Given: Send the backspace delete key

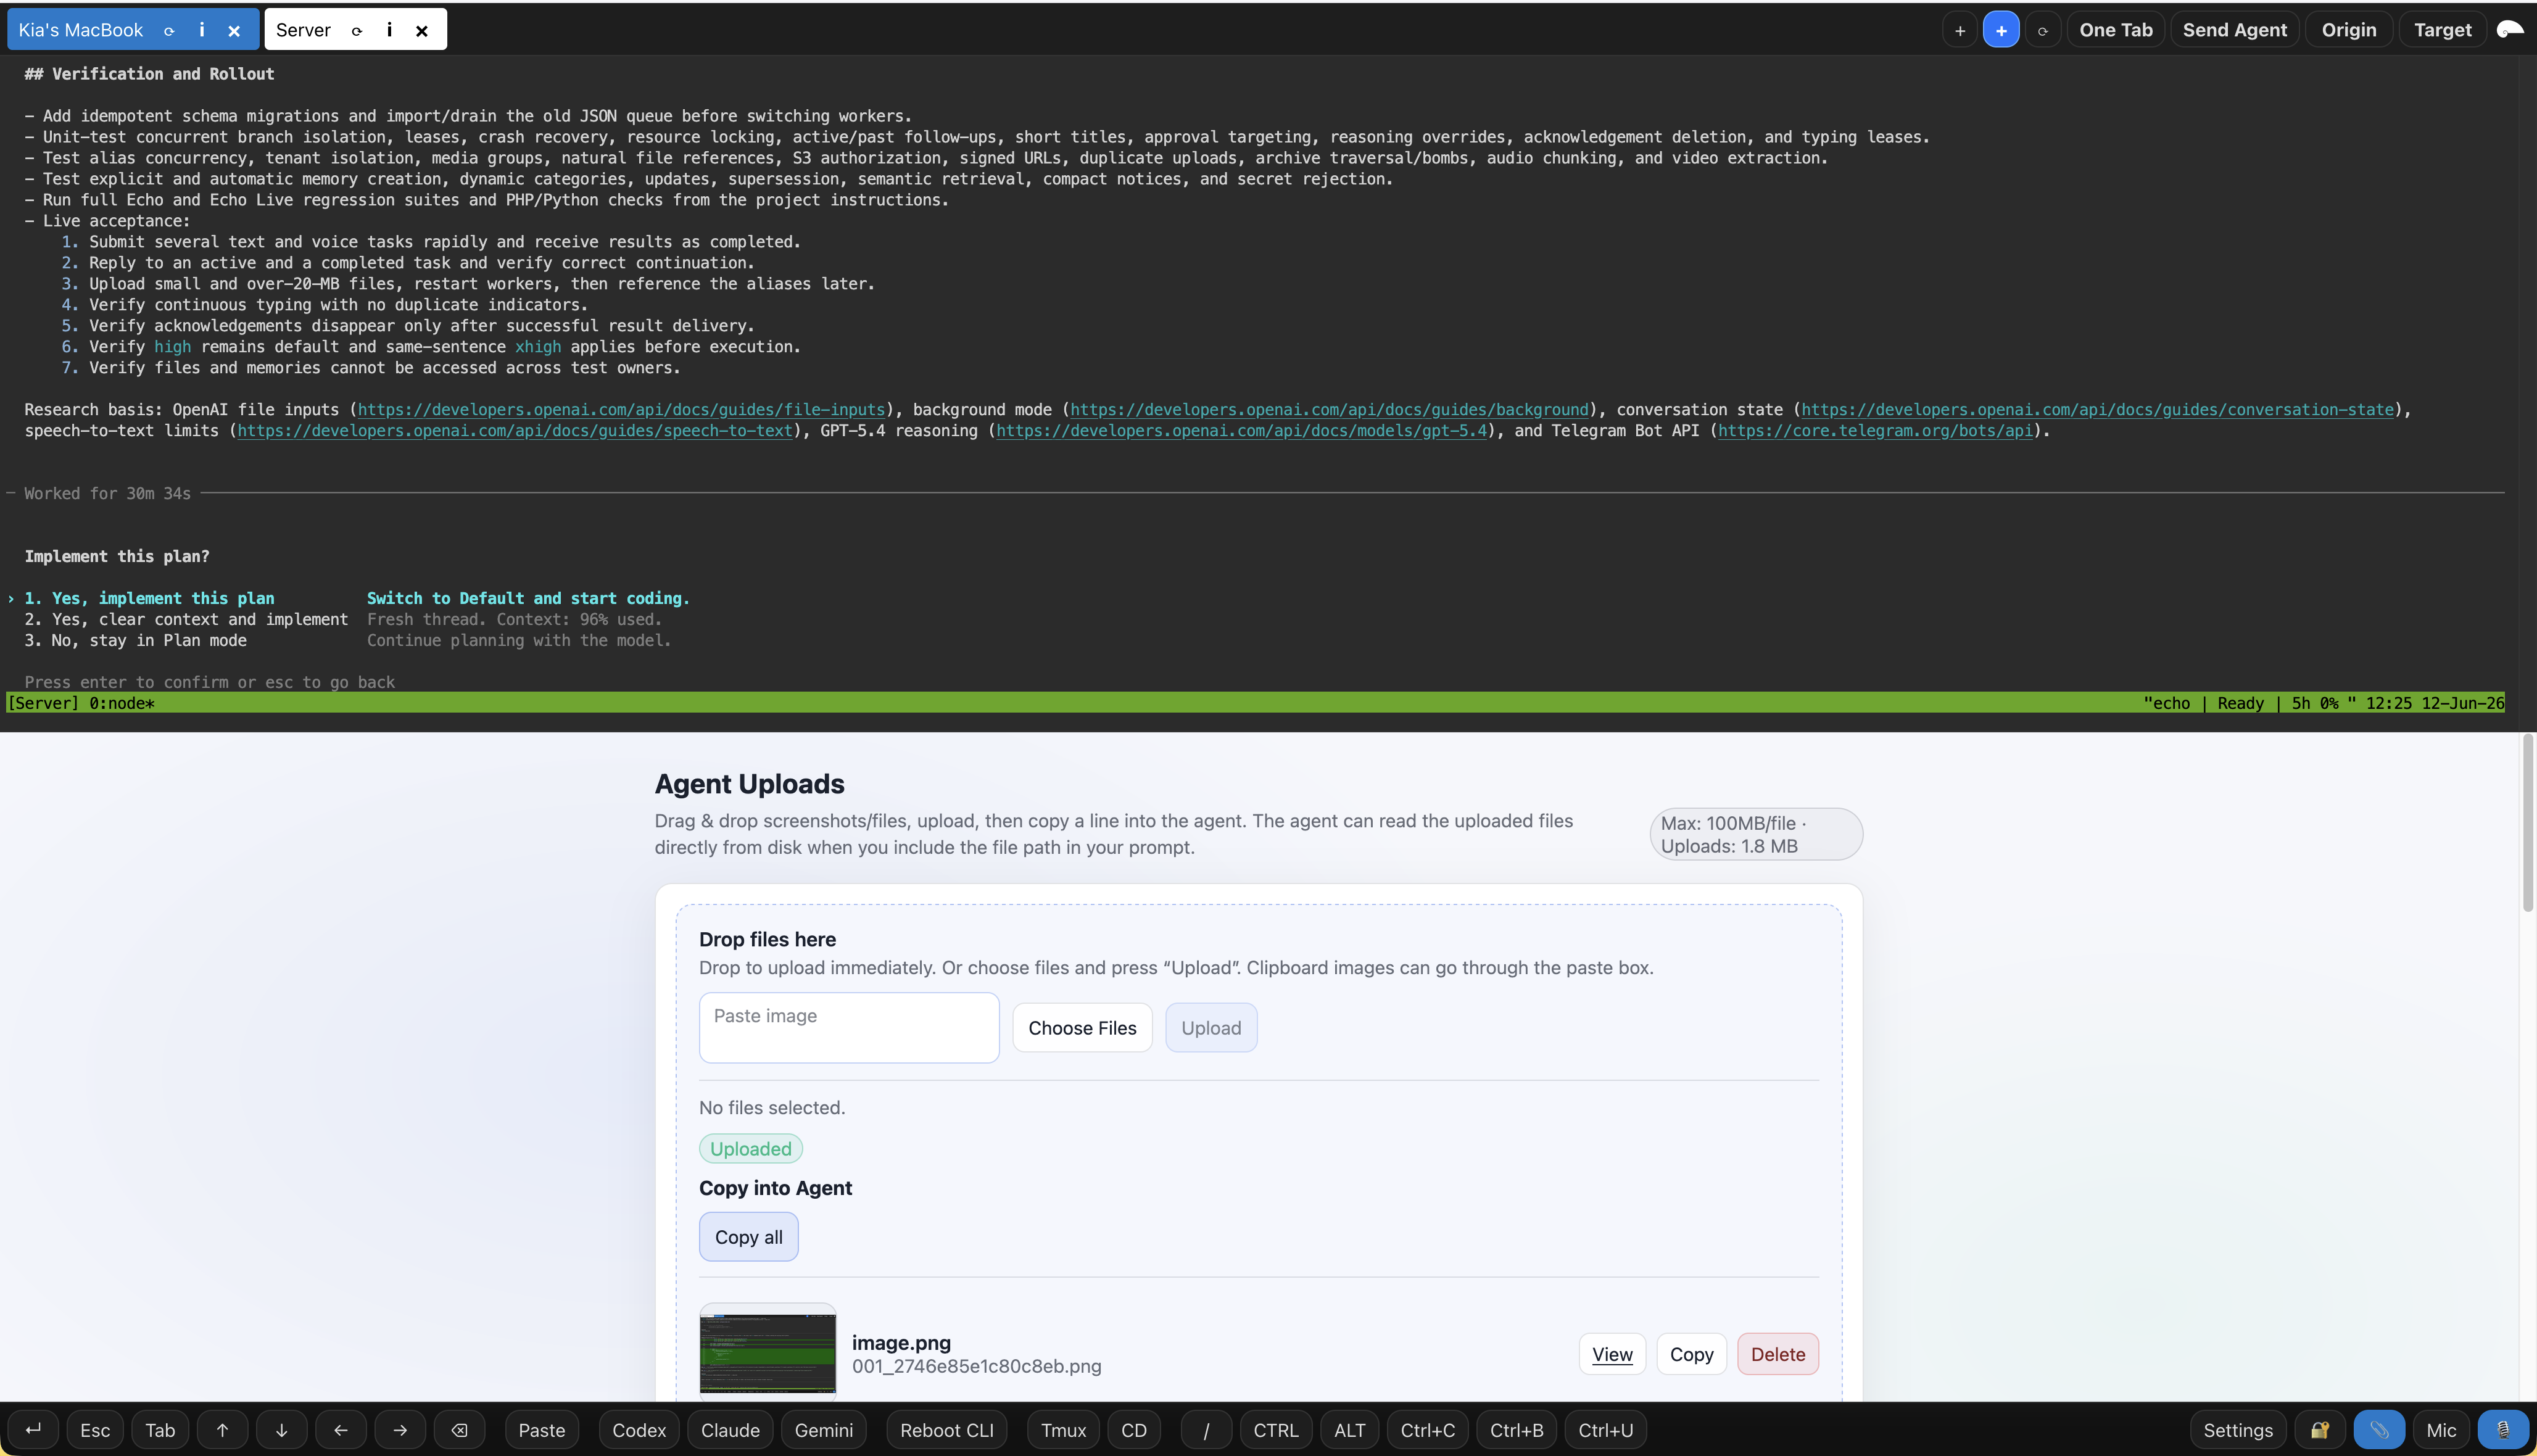Looking at the screenshot, I should click(x=459, y=1430).
